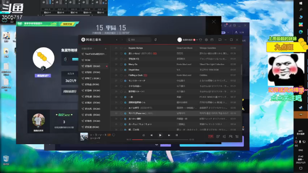308x173 pixels.
Task: Play the current track
Action: click(x=160, y=135)
